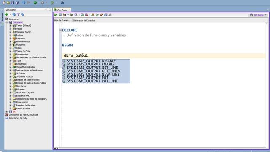Select Vistas de Edición tree item
Screen dimensions: 270x152
tap(24, 32)
